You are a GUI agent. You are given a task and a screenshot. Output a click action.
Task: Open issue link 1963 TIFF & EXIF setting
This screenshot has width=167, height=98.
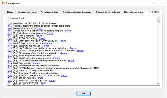point(10,38)
